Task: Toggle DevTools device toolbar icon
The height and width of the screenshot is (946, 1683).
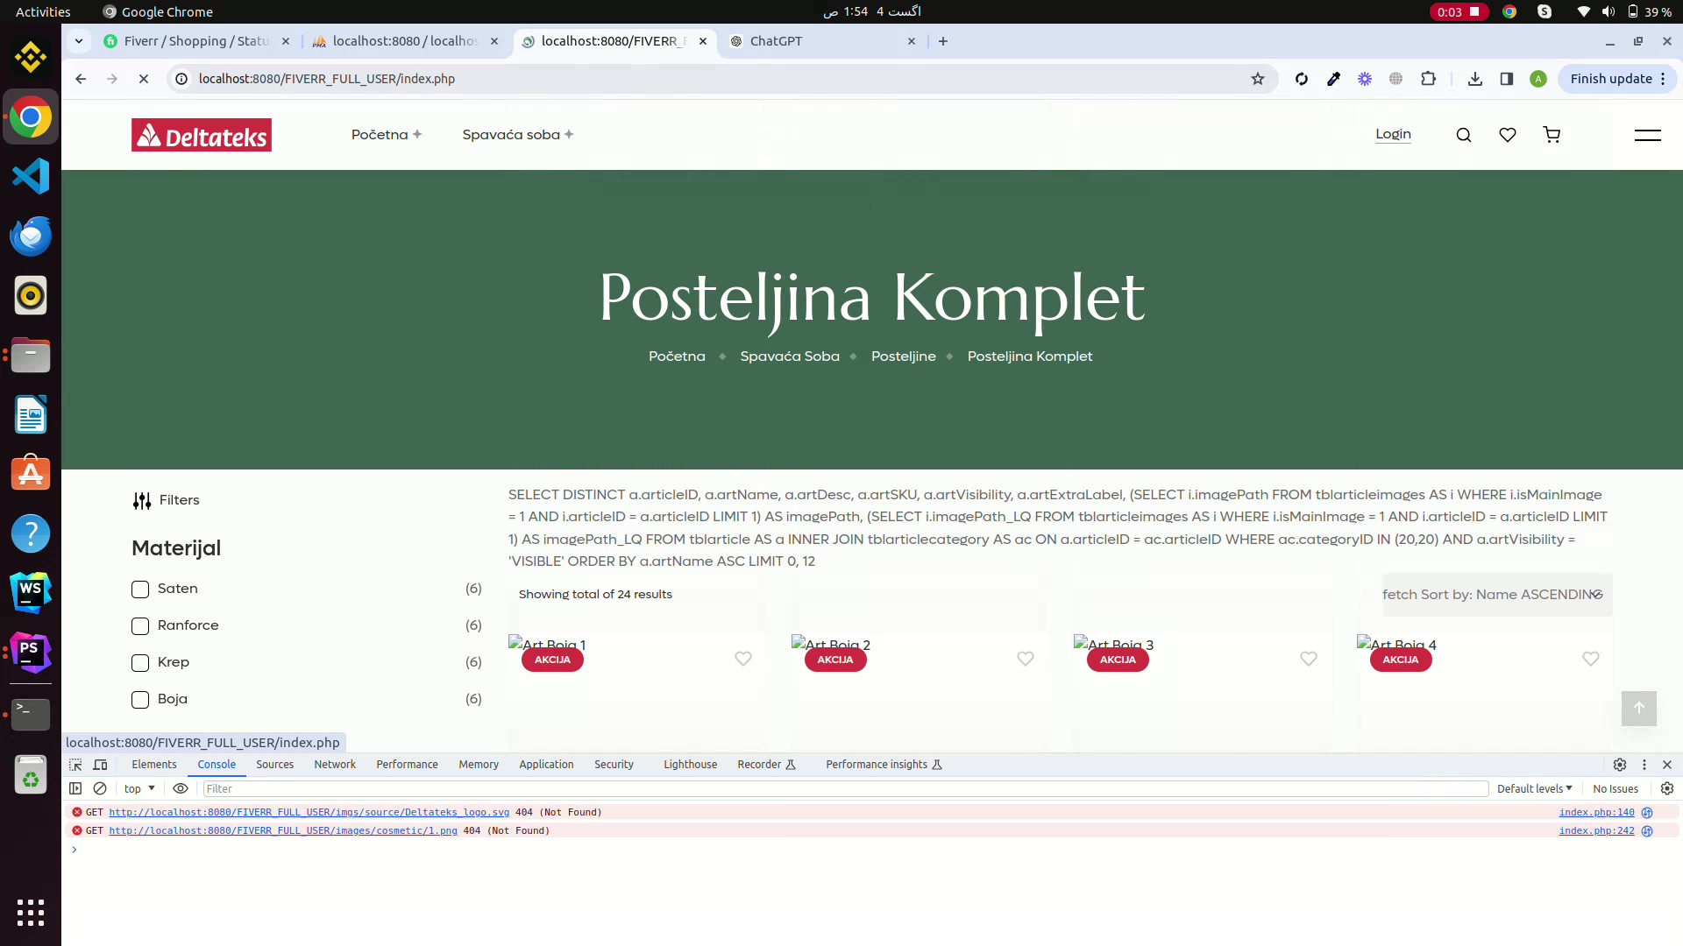Action: (101, 765)
